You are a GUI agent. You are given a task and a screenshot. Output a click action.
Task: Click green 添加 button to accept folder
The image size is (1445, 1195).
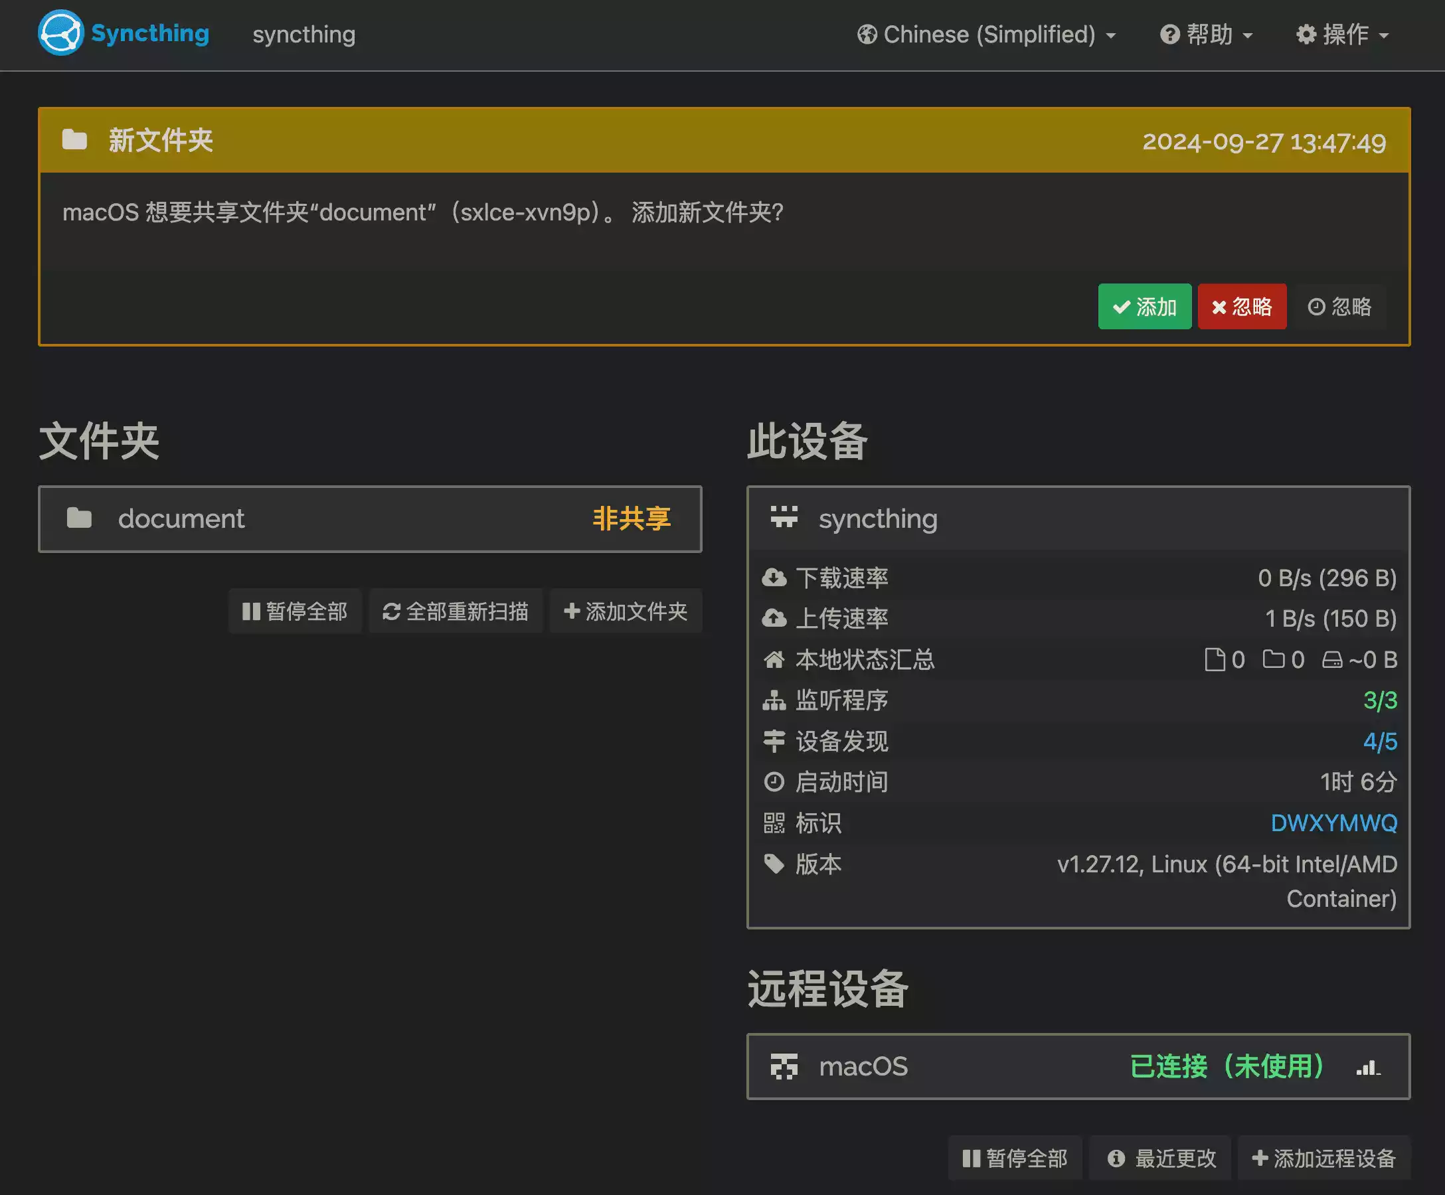click(x=1144, y=307)
